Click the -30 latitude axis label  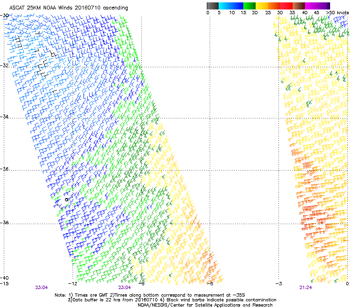point(4,16)
